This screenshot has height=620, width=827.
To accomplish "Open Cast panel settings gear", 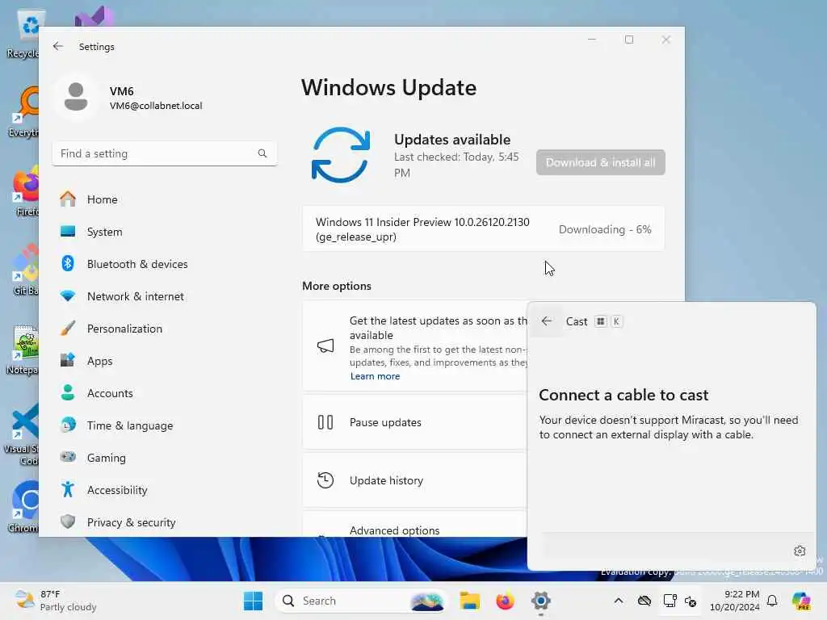I will click(x=800, y=551).
